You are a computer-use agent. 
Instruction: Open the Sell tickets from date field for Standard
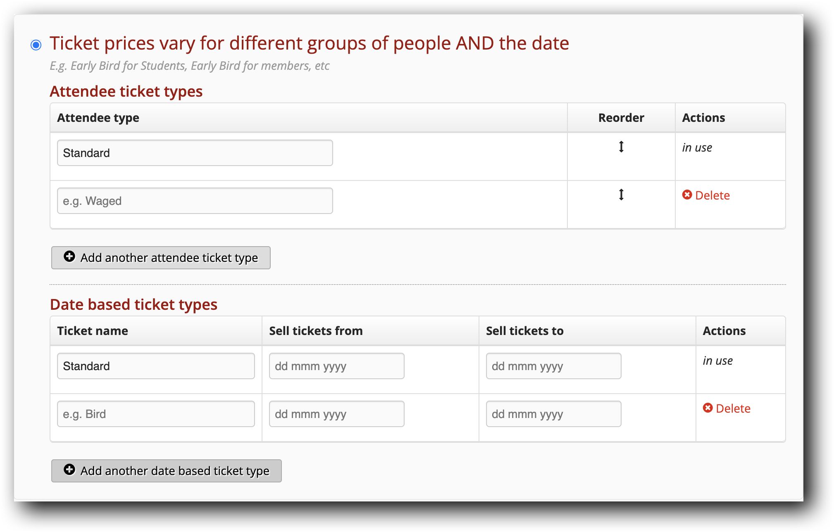336,366
